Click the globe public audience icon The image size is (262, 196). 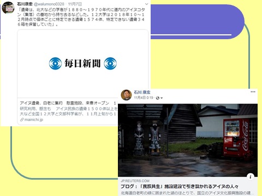[x=158, y=98]
